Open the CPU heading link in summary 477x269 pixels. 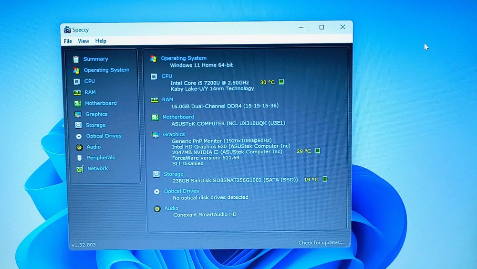pyautogui.click(x=166, y=76)
